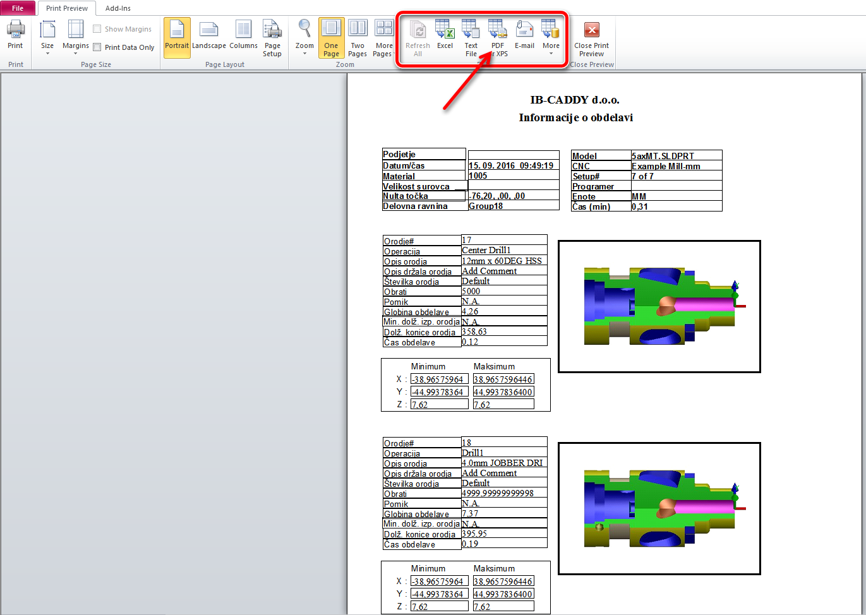This screenshot has width=866, height=615.
Task: Export the report to Excel
Action: pyautogui.click(x=445, y=35)
